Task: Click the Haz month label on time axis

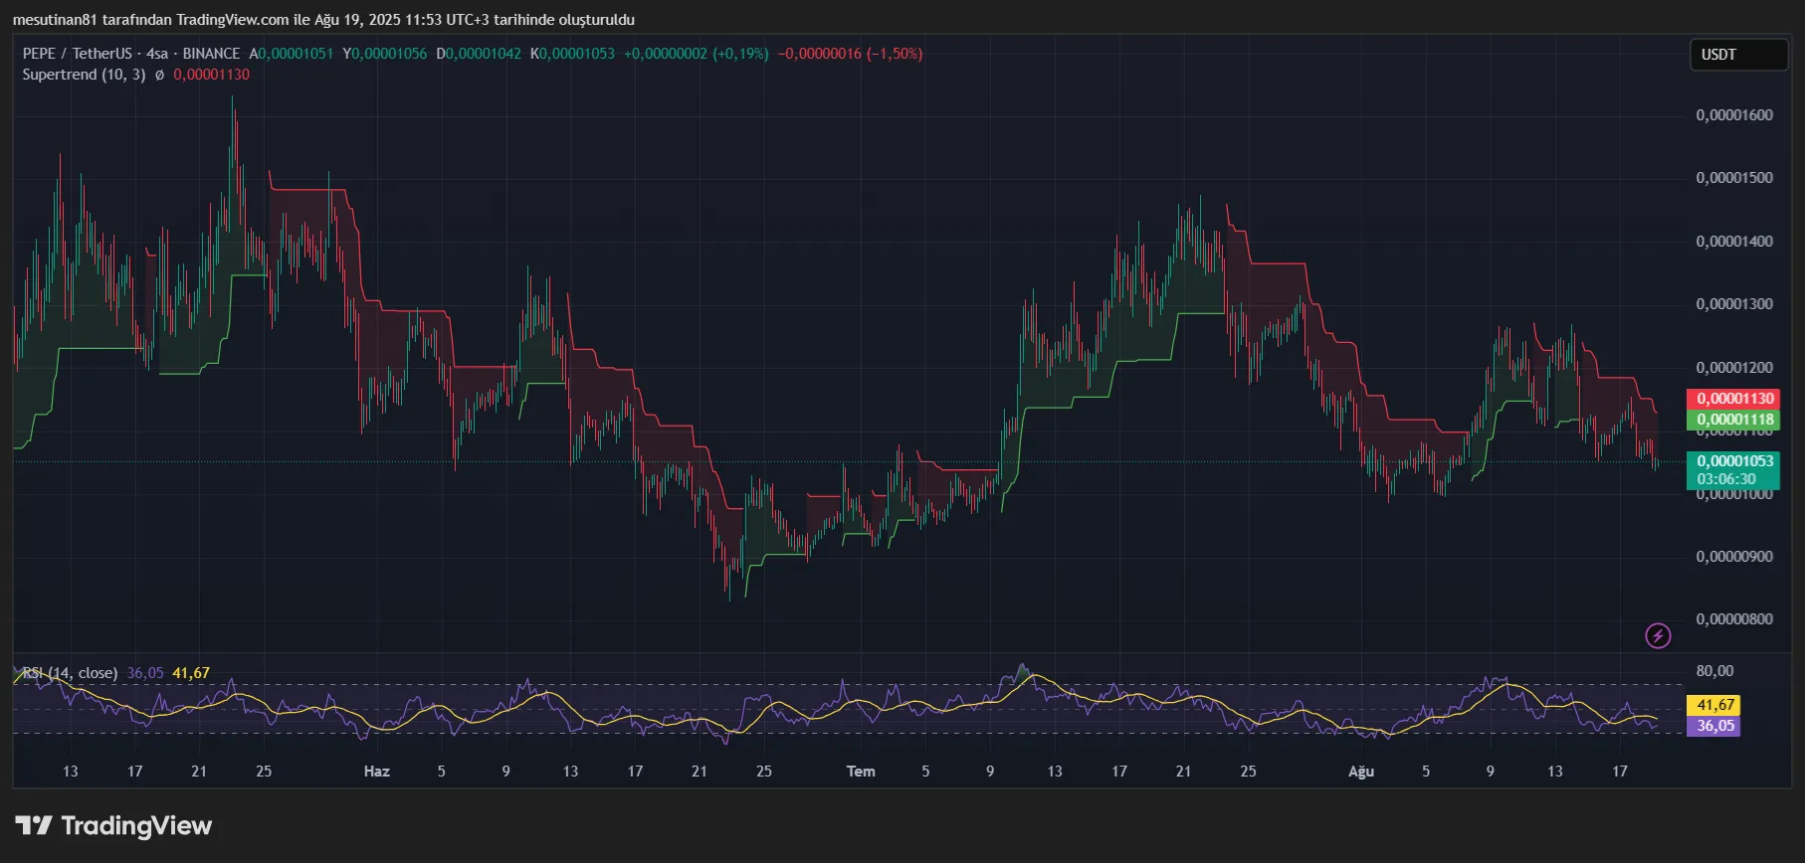Action: [x=377, y=772]
